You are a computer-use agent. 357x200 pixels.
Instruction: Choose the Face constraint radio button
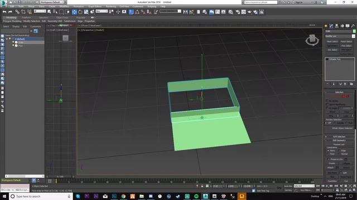328,154
